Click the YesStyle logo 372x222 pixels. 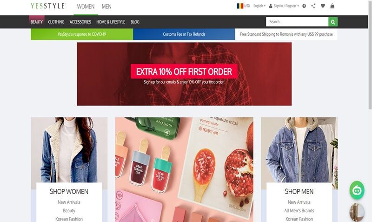(48, 6)
